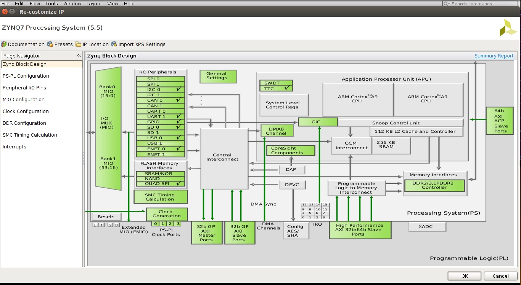Click the SD 1 peripheral block
Image resolution: width=521 pixels, height=285 pixels.
161,132
